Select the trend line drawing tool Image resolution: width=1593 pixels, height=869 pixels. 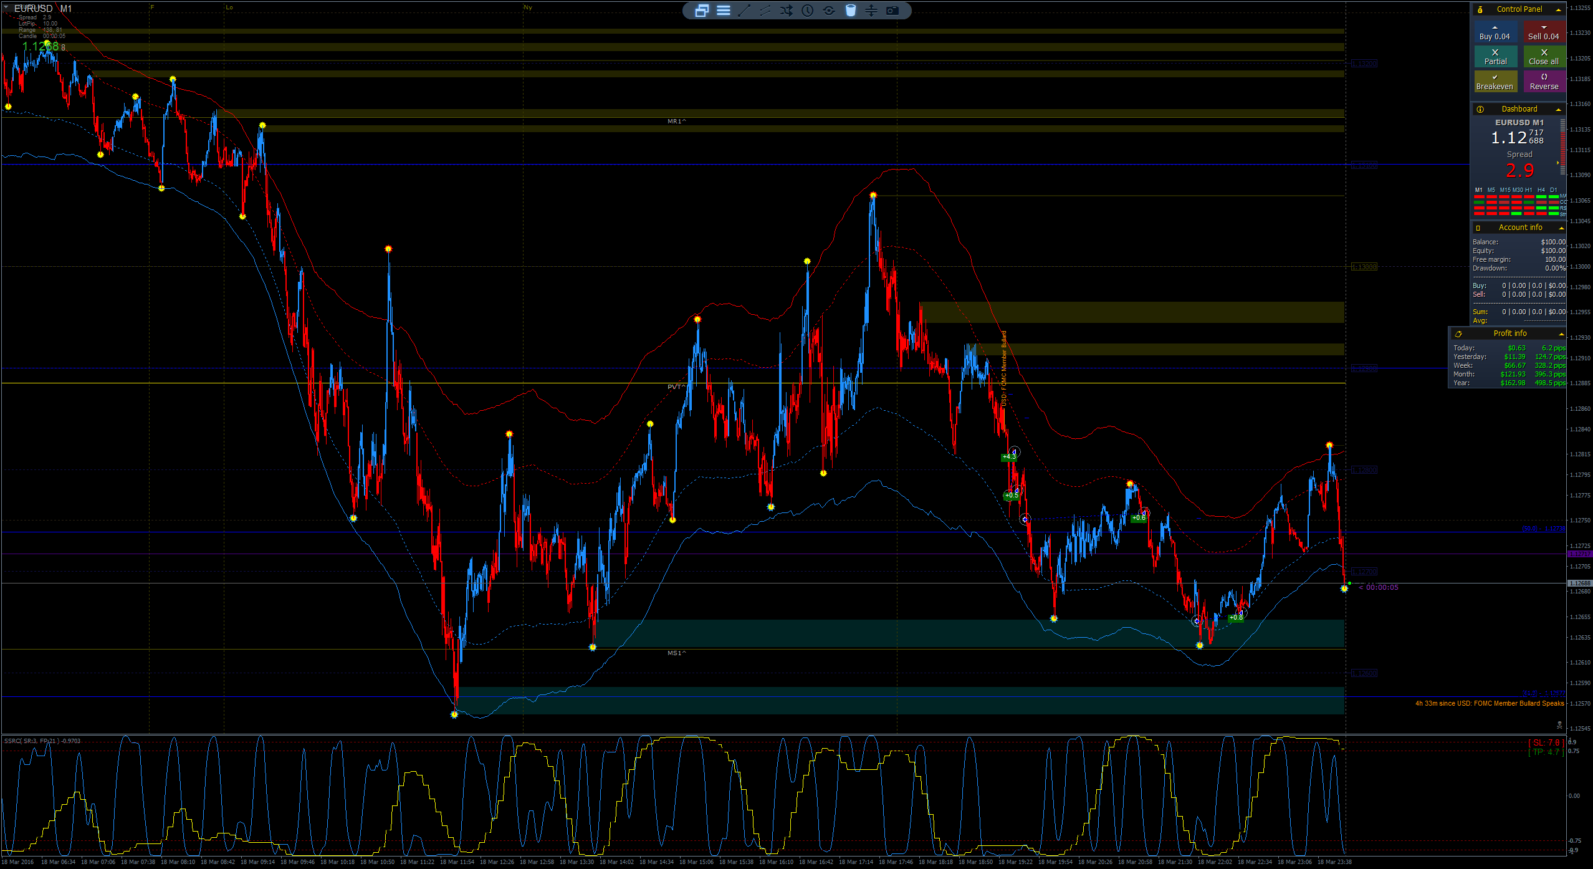click(x=744, y=11)
